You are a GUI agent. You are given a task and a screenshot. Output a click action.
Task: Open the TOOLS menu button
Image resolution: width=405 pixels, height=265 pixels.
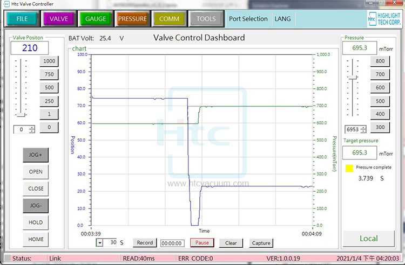[206, 19]
